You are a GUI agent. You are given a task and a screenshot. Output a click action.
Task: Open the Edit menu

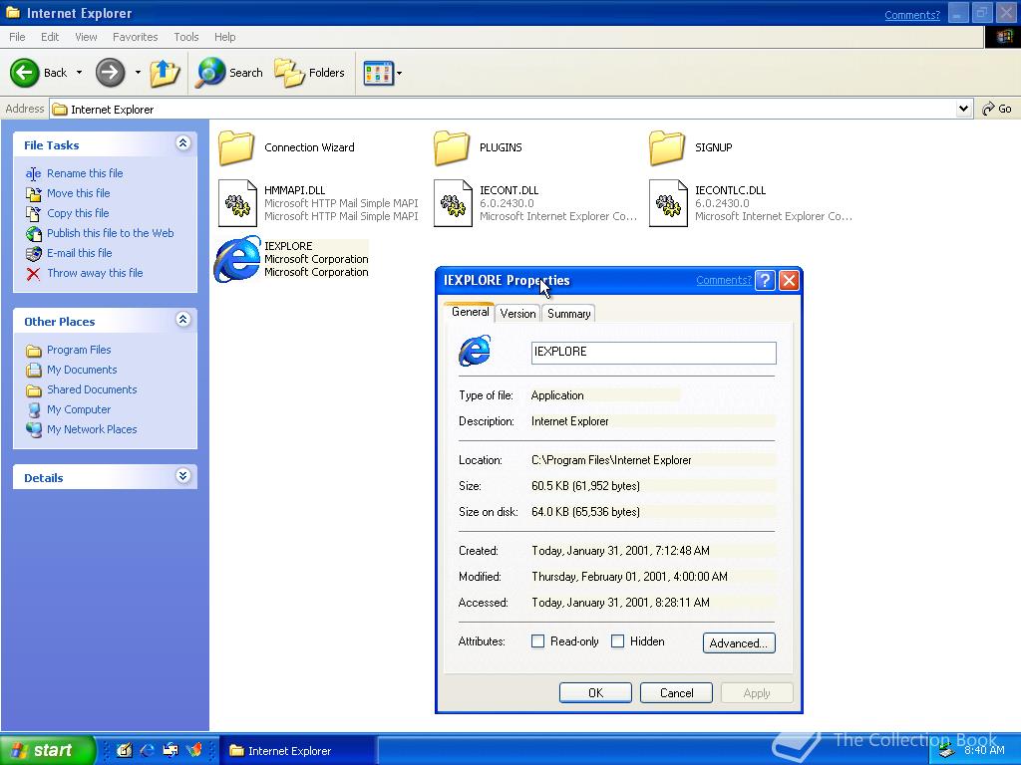pos(50,37)
